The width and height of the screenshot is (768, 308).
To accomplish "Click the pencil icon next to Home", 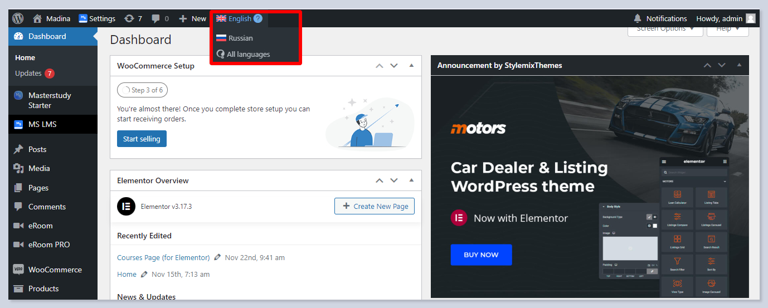I will point(144,274).
